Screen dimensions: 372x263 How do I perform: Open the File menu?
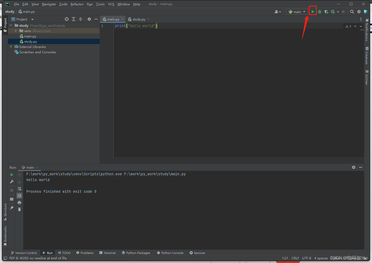[x=16, y=4]
